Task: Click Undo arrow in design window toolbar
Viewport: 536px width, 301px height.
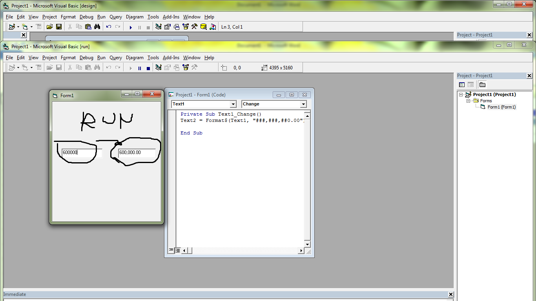Action: click(109, 27)
